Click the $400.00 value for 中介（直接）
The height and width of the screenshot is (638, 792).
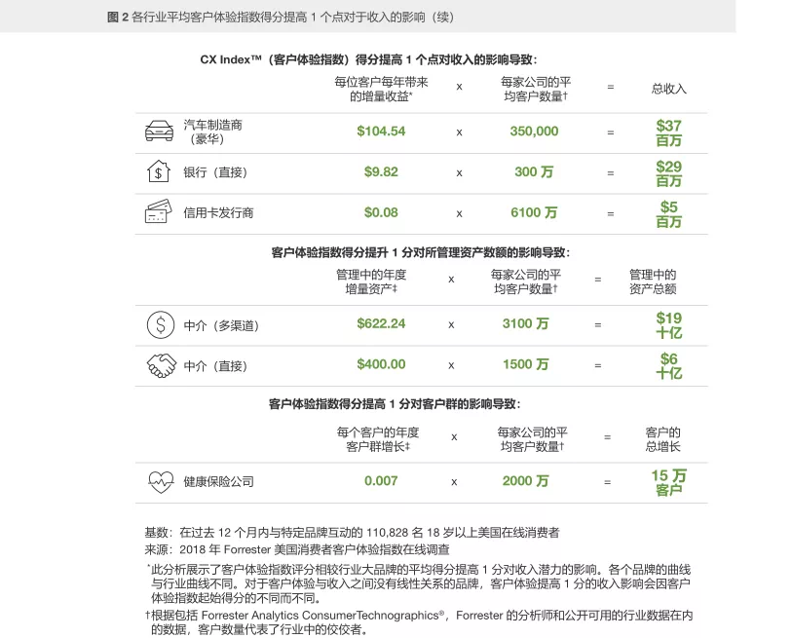coord(381,364)
